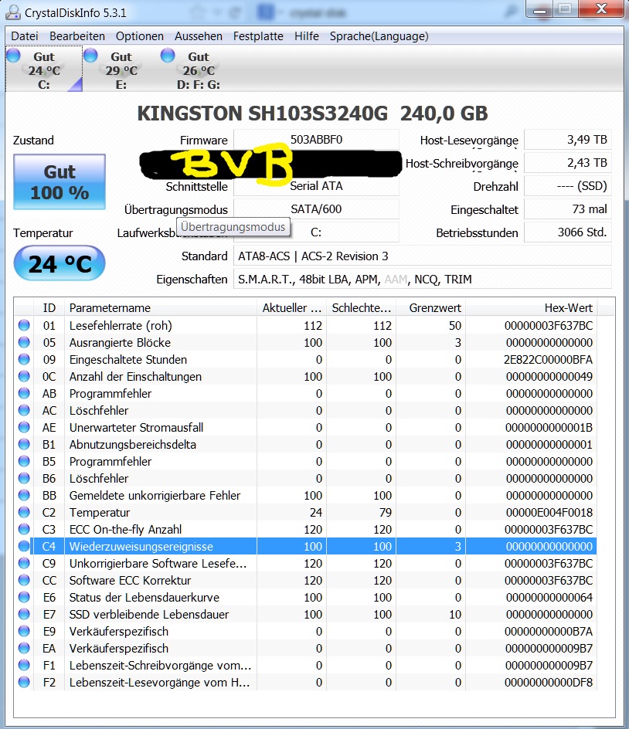
Task: Select the Wiederzuweisungsereignisse parameter name
Action: pos(141,546)
